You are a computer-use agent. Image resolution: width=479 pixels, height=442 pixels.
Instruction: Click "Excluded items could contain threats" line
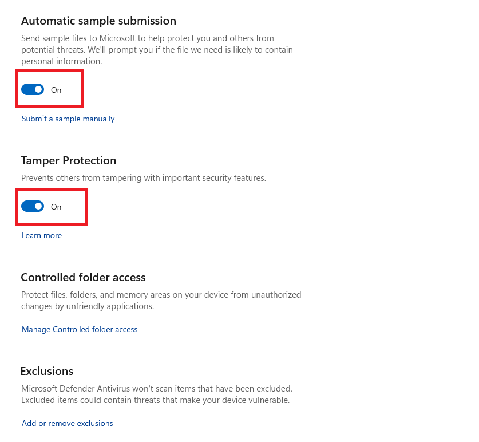coord(155,400)
